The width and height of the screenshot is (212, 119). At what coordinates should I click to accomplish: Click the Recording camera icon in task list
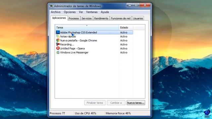[x=58, y=44]
